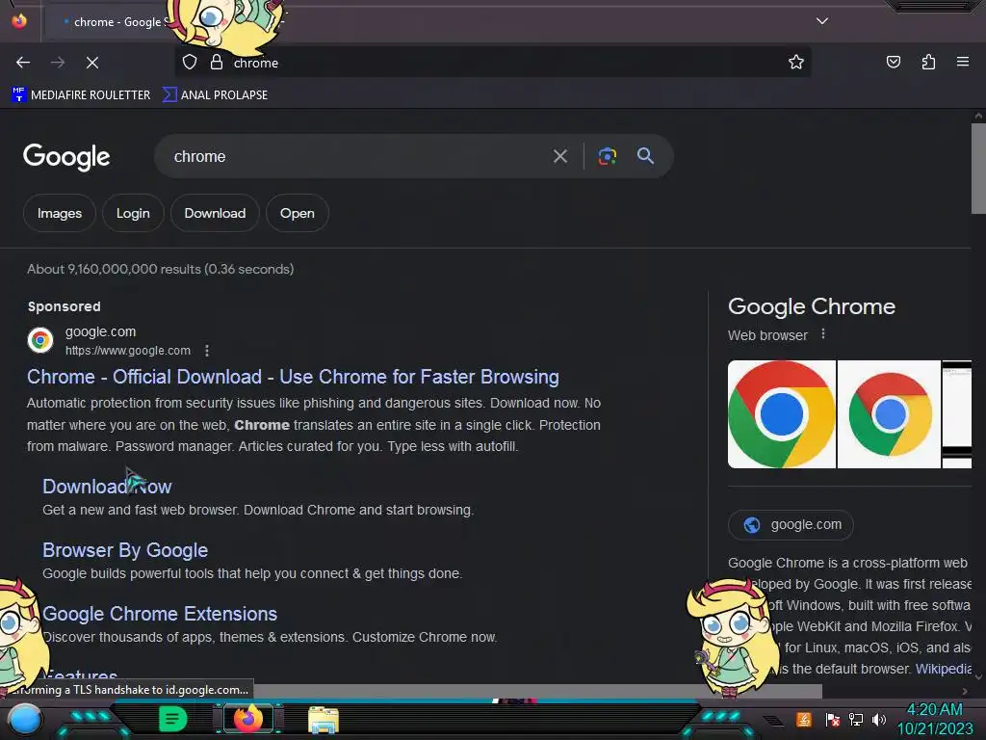The height and width of the screenshot is (740, 986).
Task: Open the 'Download Now' sitelink
Action: point(107,487)
